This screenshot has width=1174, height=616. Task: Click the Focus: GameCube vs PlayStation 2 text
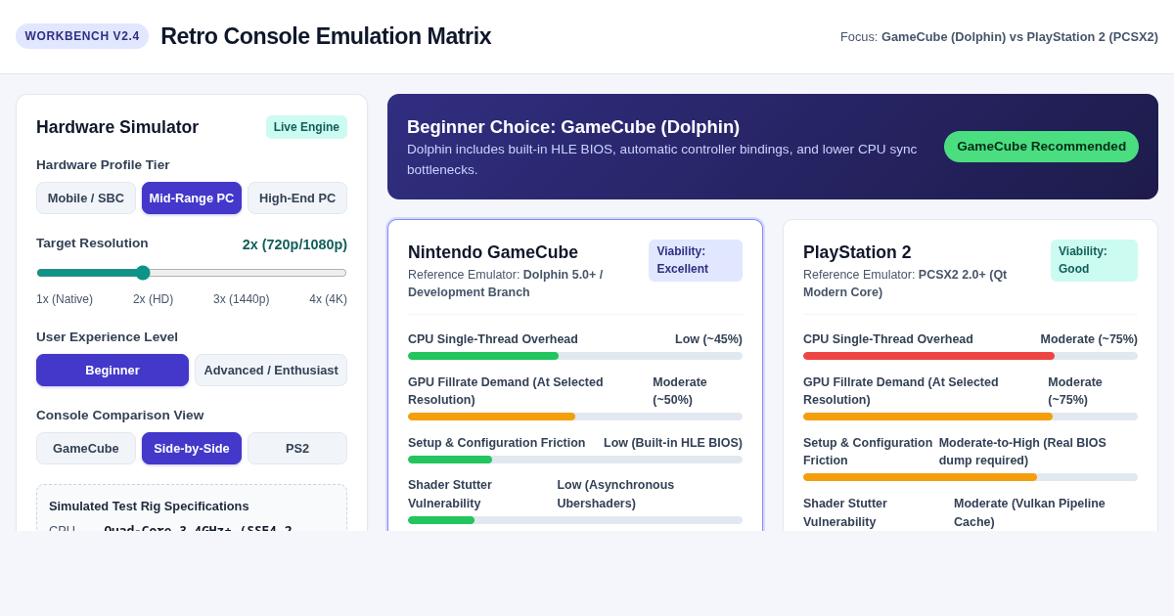tap(999, 36)
